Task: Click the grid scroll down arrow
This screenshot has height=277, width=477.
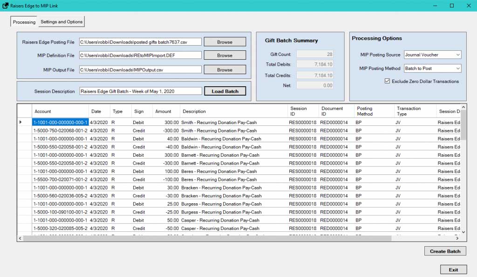Action: pyautogui.click(x=463, y=232)
